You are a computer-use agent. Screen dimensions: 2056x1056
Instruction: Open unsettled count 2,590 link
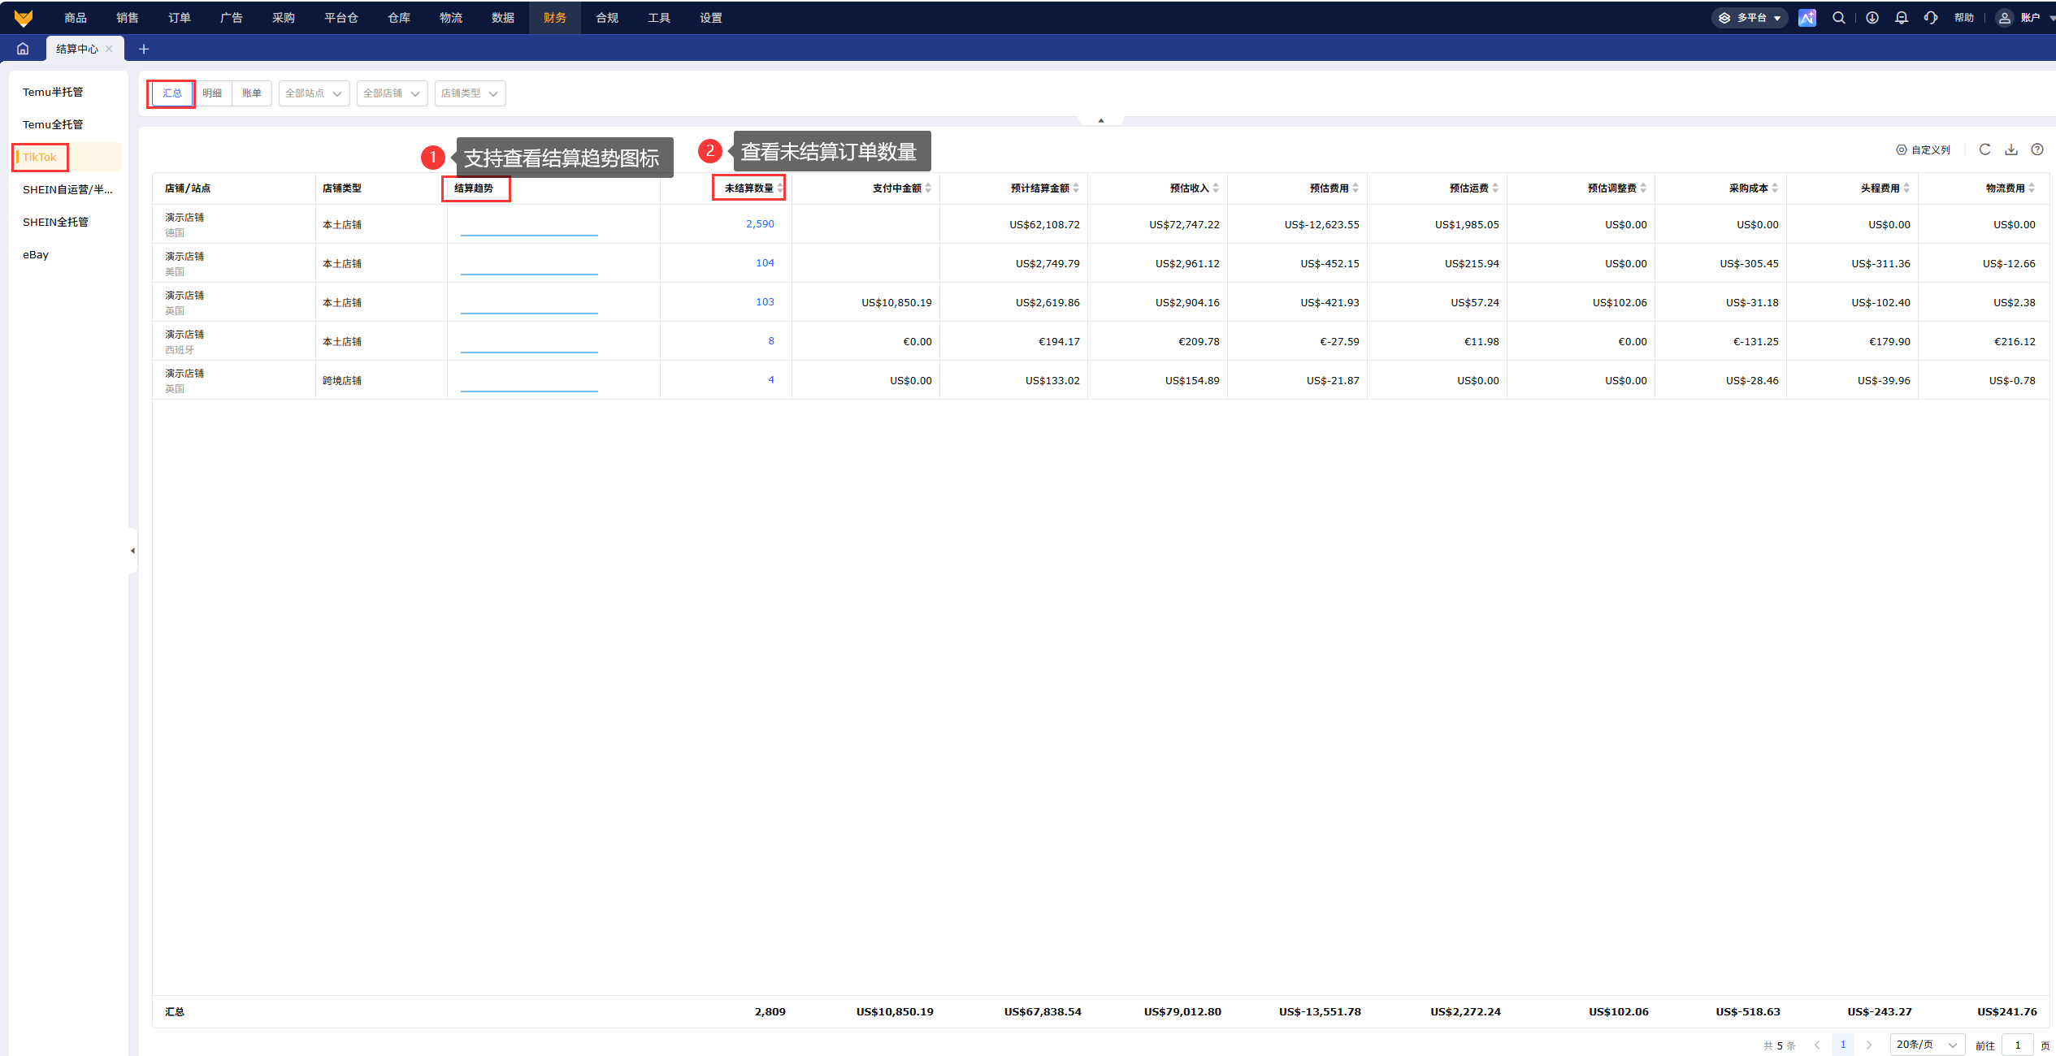click(x=760, y=224)
